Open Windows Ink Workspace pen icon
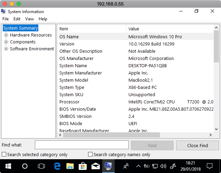This screenshot has height=173, width=221. [173, 166]
